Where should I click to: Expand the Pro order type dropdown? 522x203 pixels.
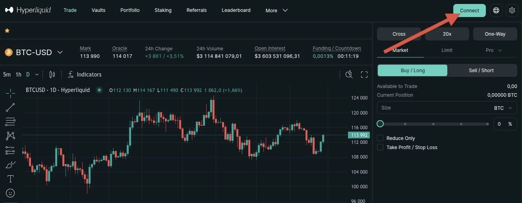pos(494,50)
